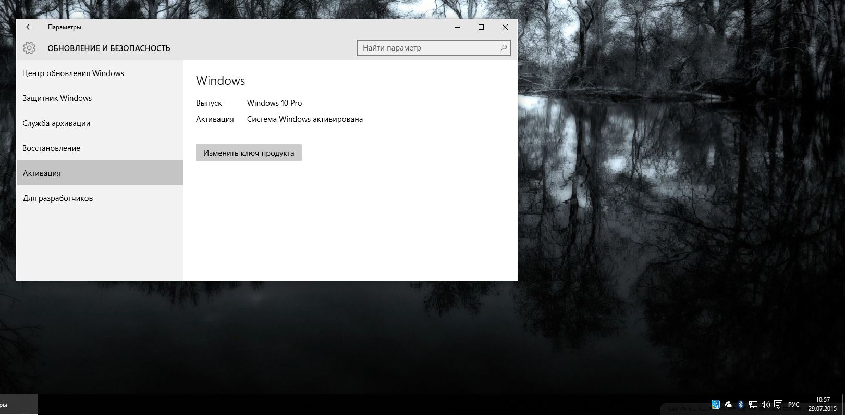Click the back arrow in Settings window
The height and width of the screenshot is (415, 845).
(29, 27)
